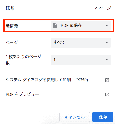Click the 1 枚あたりのページ数 label
The image size is (115, 124).
tap(24, 60)
